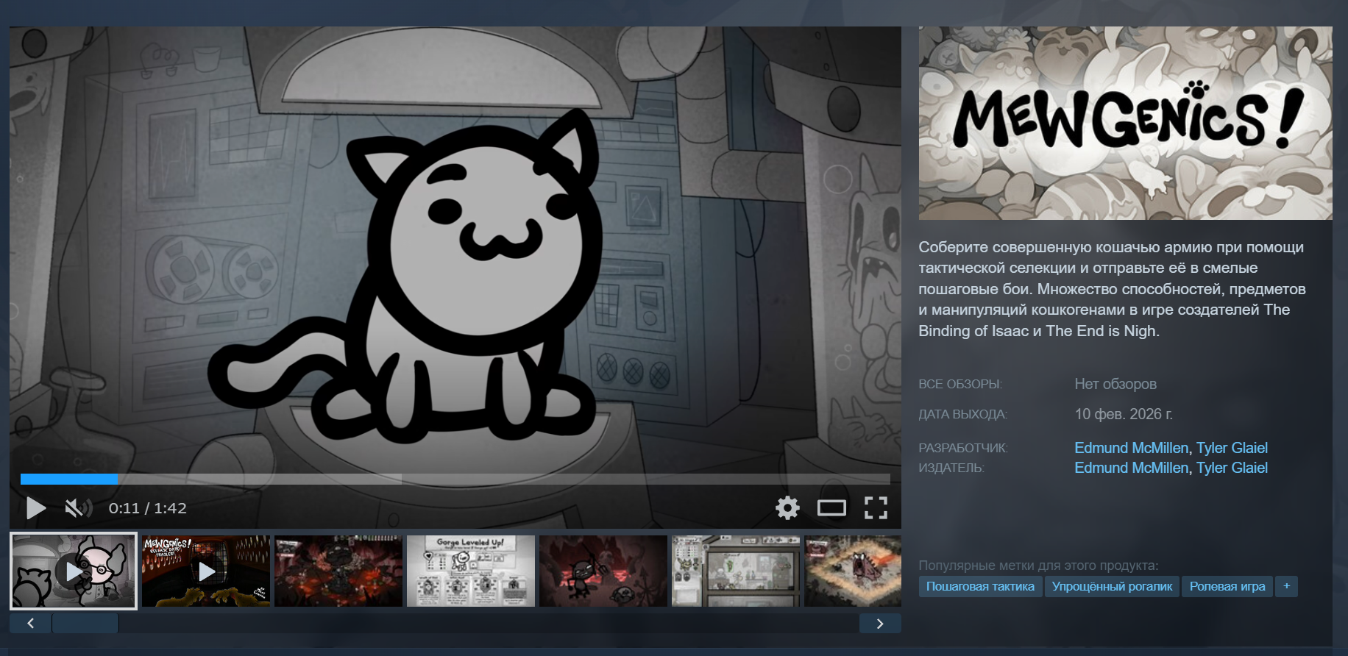Open the 'Gorge Leveled Up!' screenshot thumbnail
Viewport: 1348px width, 656px height.
[471, 571]
